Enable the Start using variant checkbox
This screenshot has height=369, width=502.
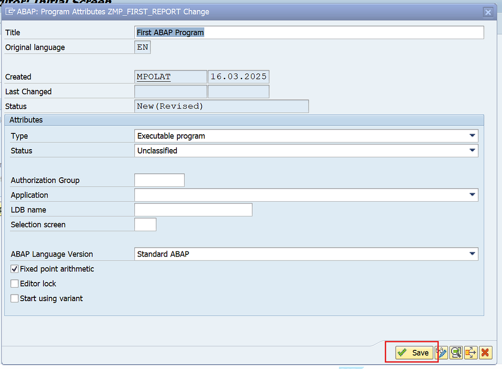(x=14, y=298)
